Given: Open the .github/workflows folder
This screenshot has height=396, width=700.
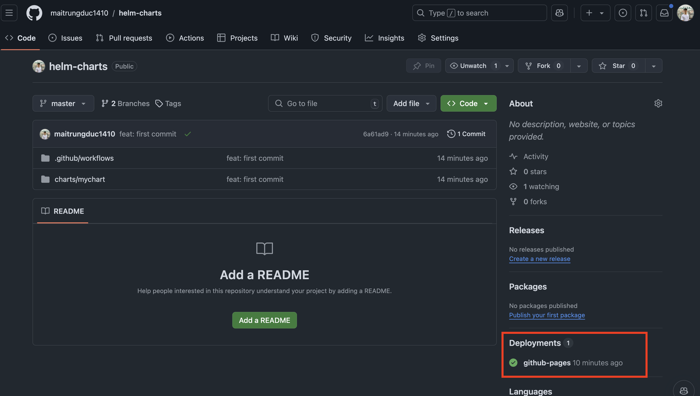Looking at the screenshot, I should click(x=84, y=158).
